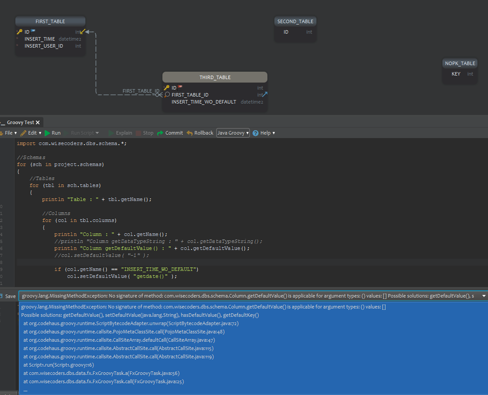
Task: Open the Java Groovy language combo box
Action: [233, 133]
